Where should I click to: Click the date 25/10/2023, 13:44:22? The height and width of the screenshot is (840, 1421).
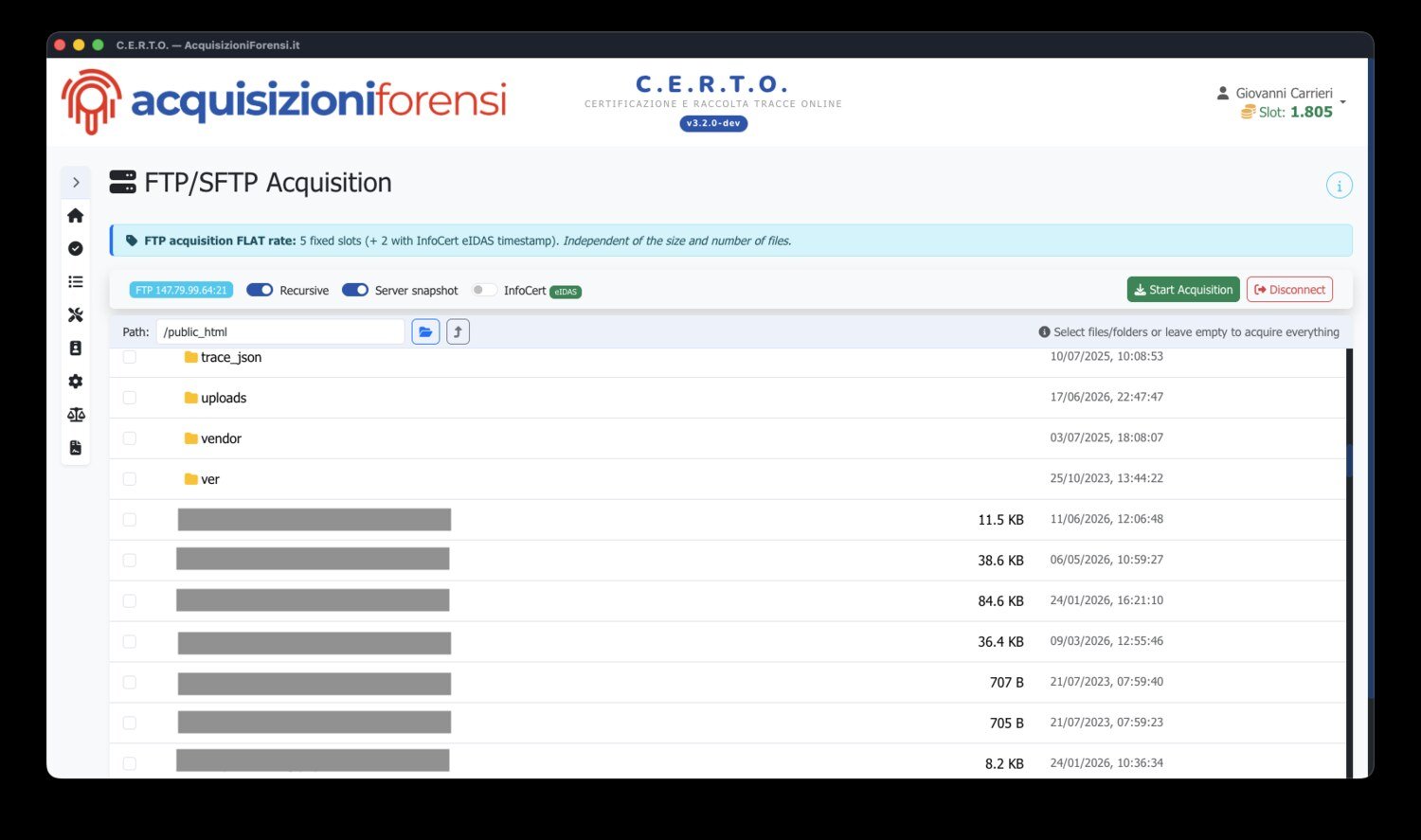(1106, 478)
